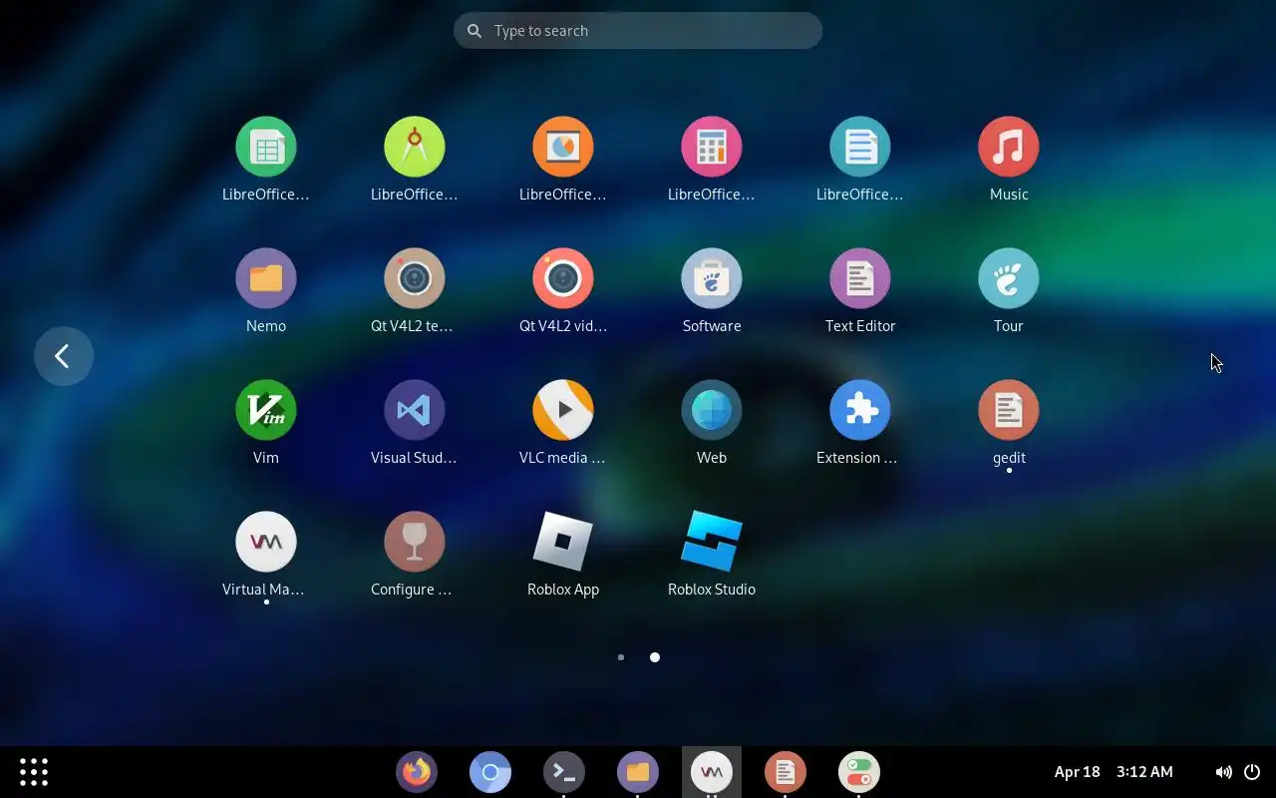Open Firefox from the dock
The height and width of the screenshot is (798, 1276).
click(417, 772)
